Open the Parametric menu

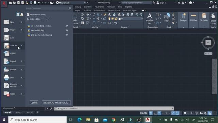(99, 7)
